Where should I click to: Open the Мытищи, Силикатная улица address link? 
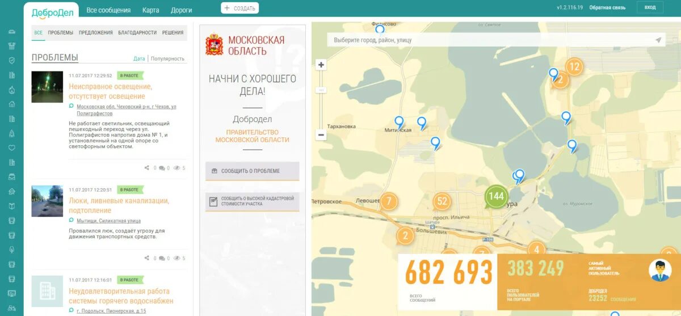(108, 221)
